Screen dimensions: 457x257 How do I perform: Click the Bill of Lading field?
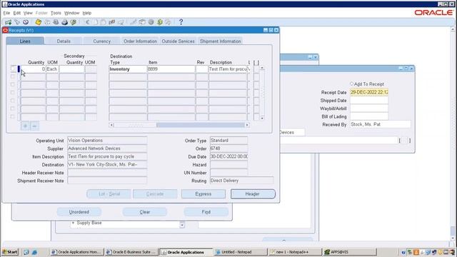[x=369, y=116]
